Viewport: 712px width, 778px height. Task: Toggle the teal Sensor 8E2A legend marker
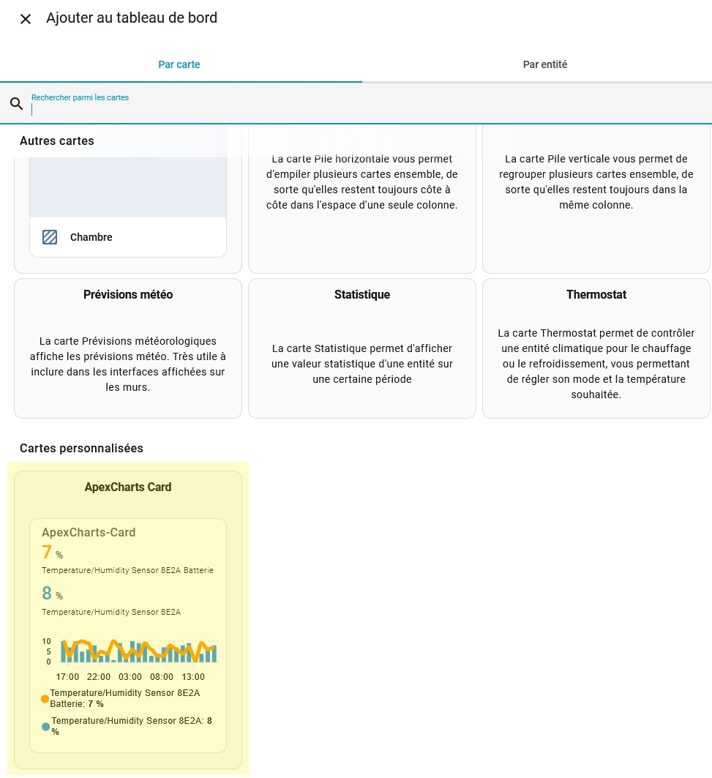pyautogui.click(x=46, y=727)
